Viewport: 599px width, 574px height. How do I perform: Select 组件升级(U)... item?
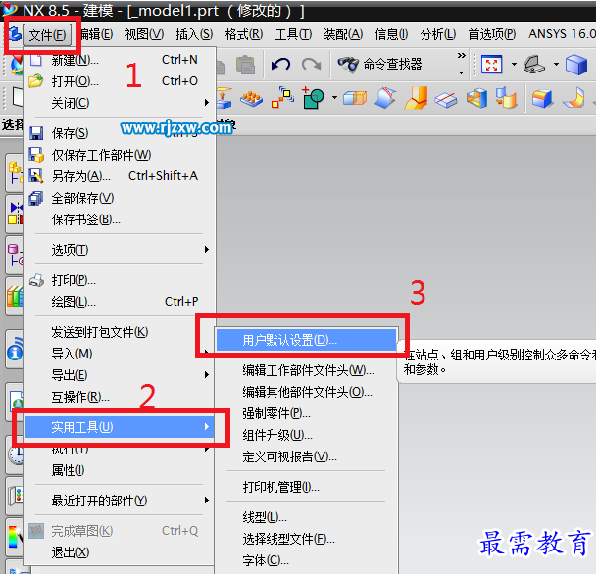(x=306, y=435)
